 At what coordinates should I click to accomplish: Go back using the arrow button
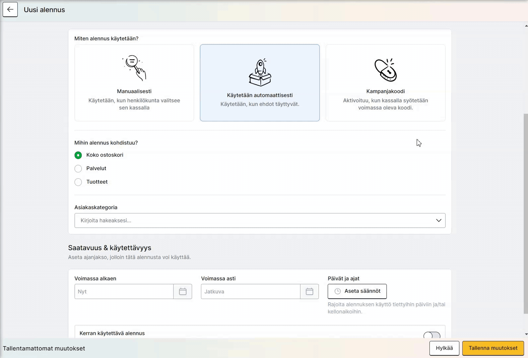point(10,10)
